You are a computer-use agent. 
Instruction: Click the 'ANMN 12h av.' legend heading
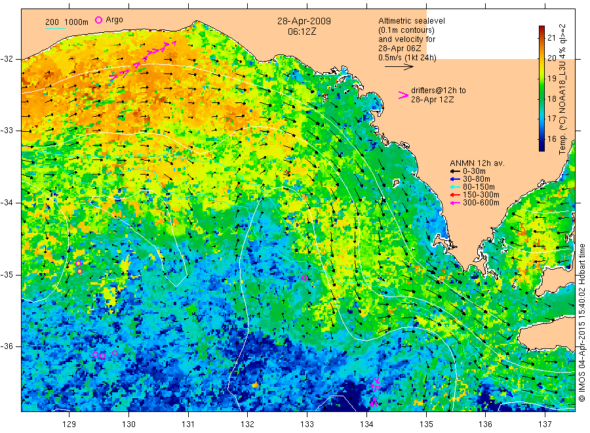coord(477,163)
